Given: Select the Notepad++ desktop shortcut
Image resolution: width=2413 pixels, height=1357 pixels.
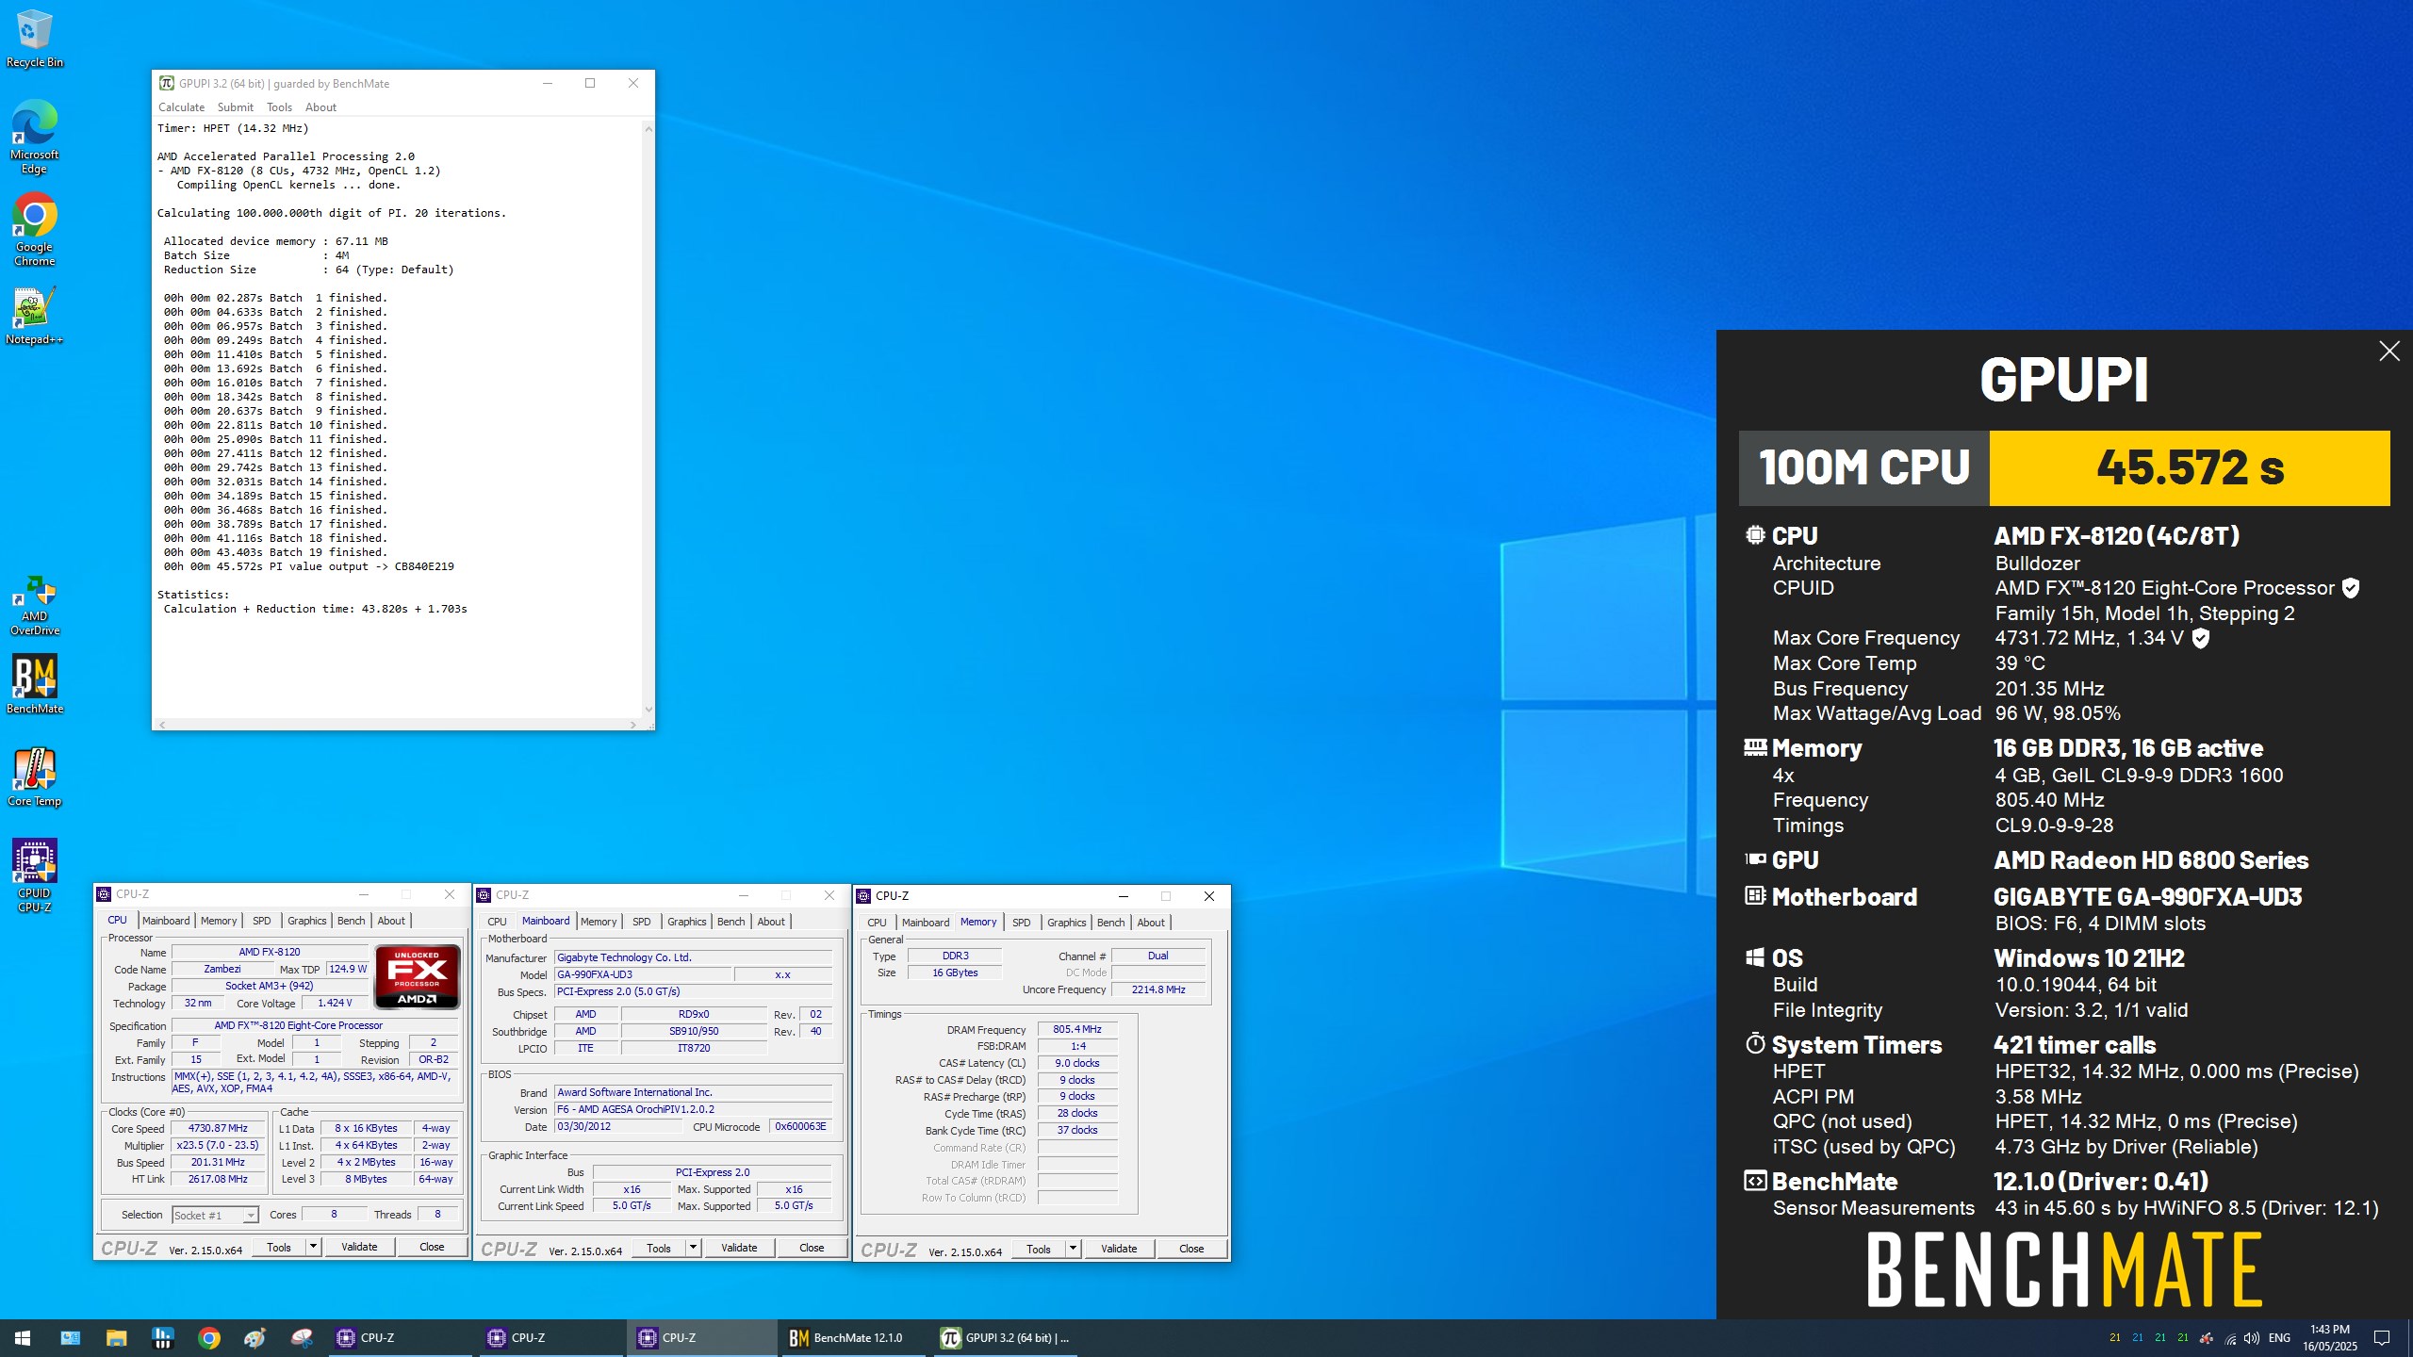Looking at the screenshot, I should (x=34, y=316).
